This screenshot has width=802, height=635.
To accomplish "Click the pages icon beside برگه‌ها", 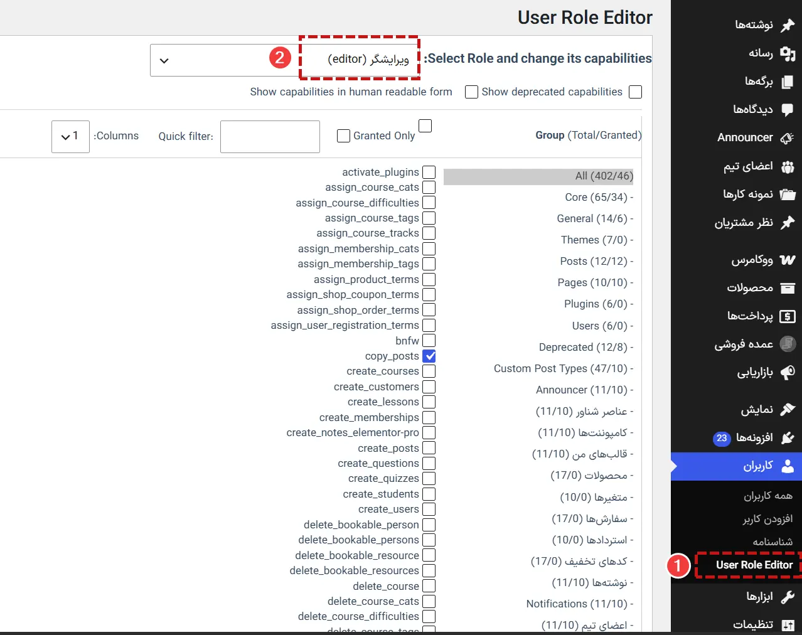I will (788, 82).
